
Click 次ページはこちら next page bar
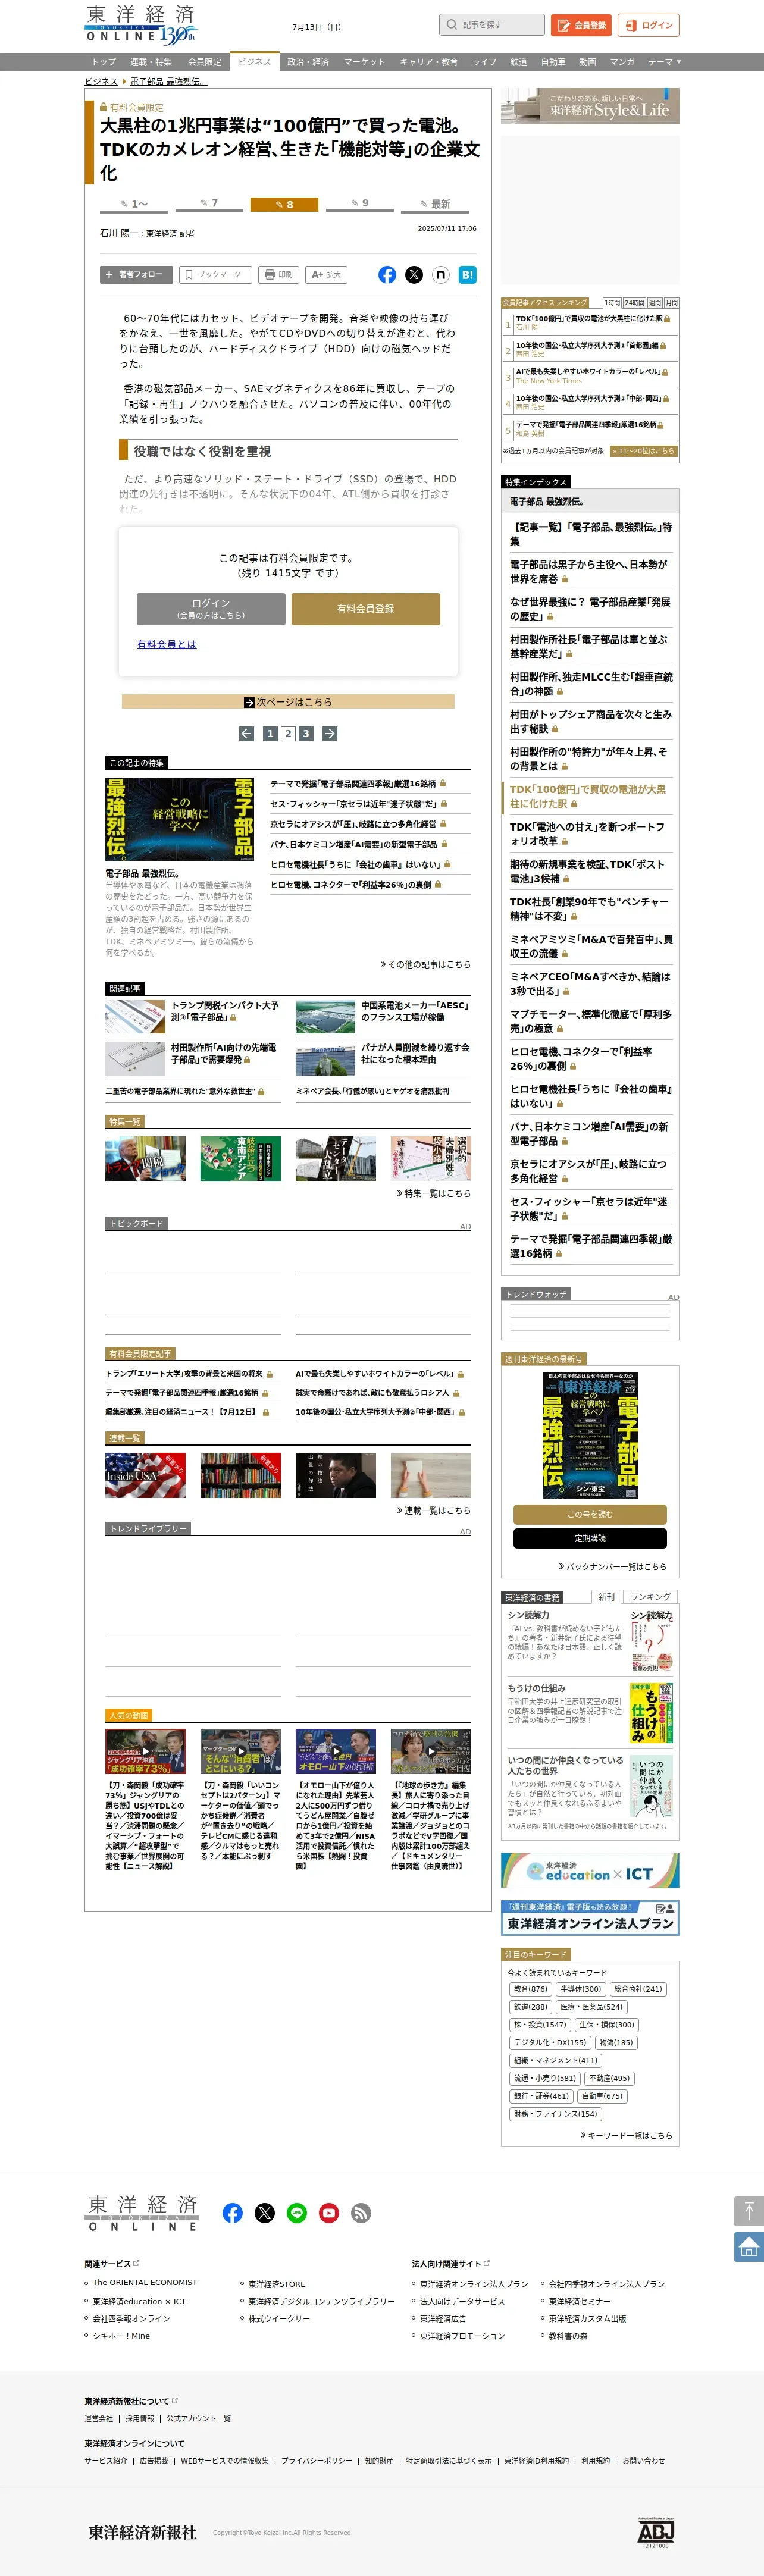coord(288,702)
